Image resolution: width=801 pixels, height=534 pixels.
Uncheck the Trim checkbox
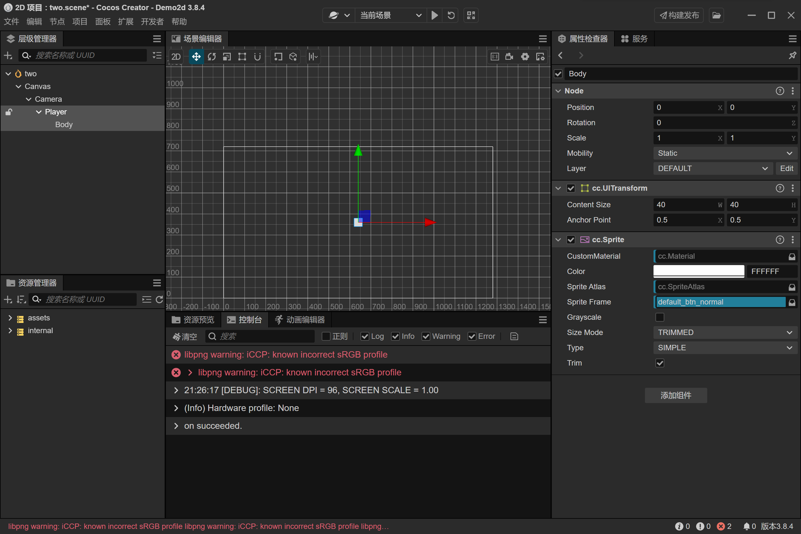click(x=660, y=363)
